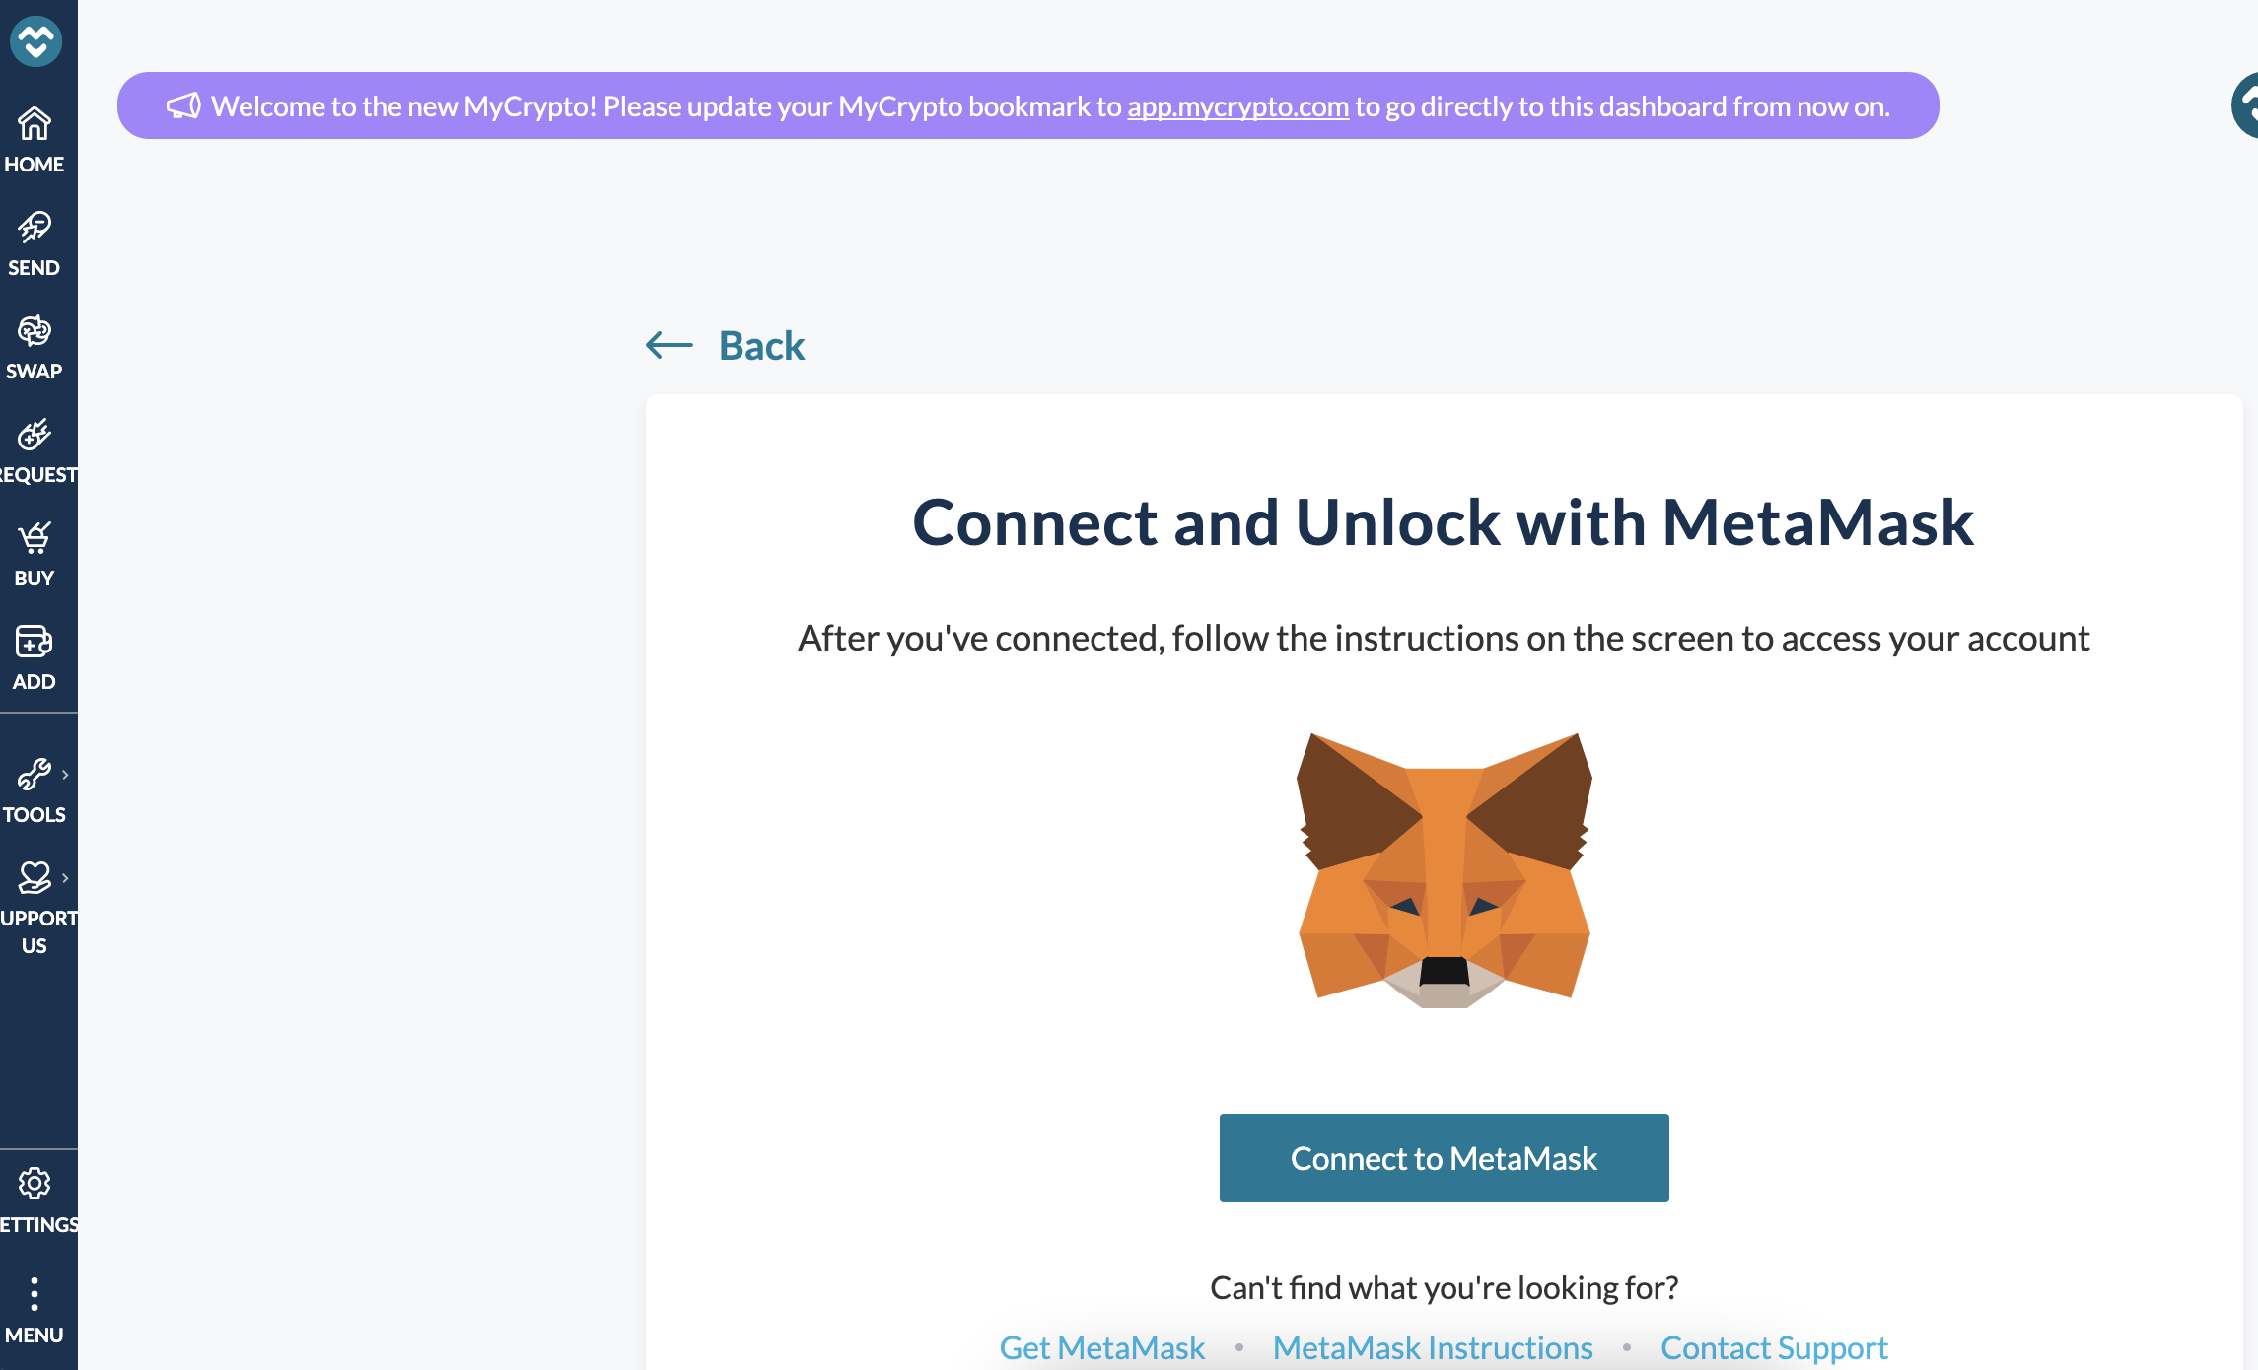Open the Get MetaMask link

coord(1101,1347)
